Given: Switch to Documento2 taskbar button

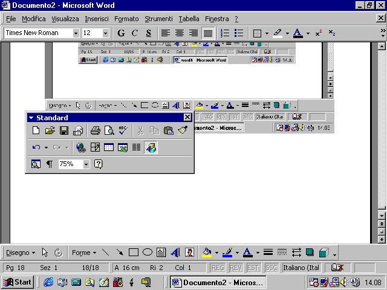Looking at the screenshot, I should pos(218,282).
